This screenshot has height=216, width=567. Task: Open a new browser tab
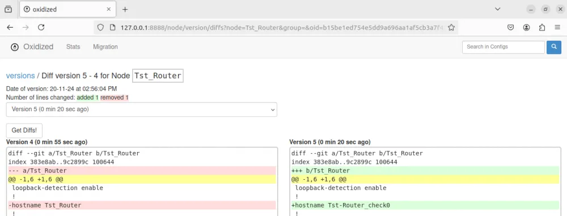125,10
